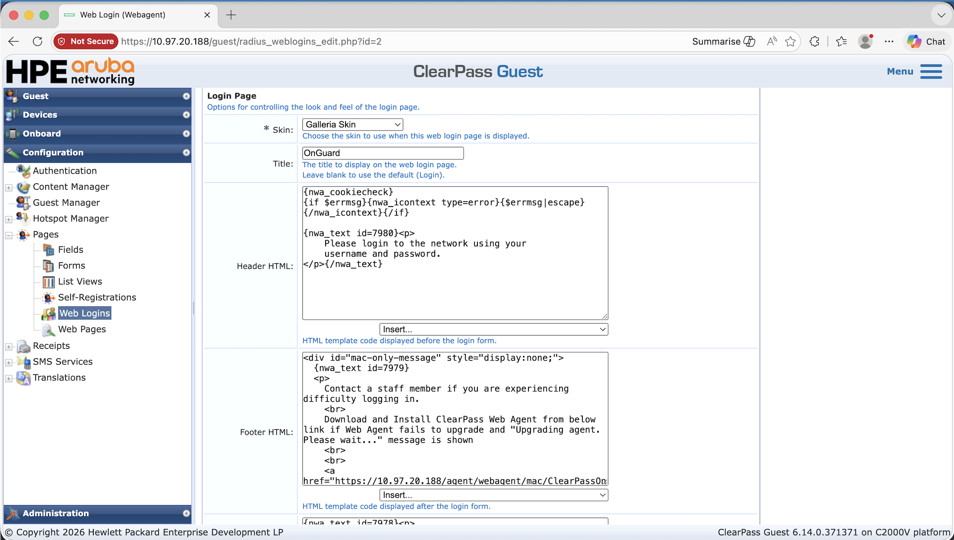The image size is (954, 540).
Task: Open the Insert dropdown below Header HTML
Action: point(494,329)
